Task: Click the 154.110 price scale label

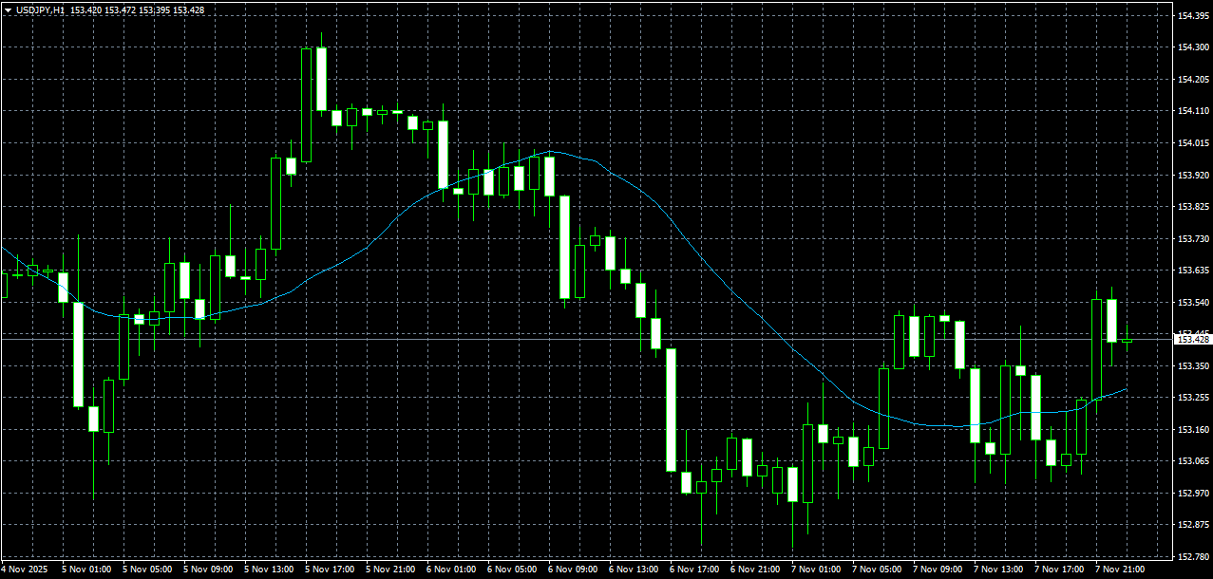Action: pyautogui.click(x=1191, y=111)
